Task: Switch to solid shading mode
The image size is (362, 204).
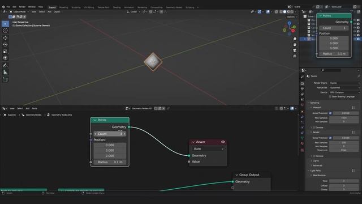Action: 285,12
